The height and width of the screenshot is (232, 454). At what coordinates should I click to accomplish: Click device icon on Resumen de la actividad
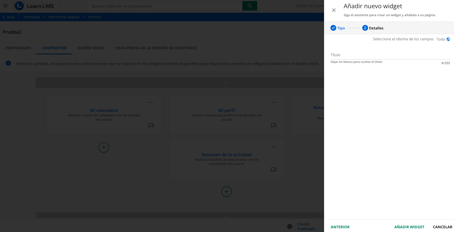click(274, 169)
